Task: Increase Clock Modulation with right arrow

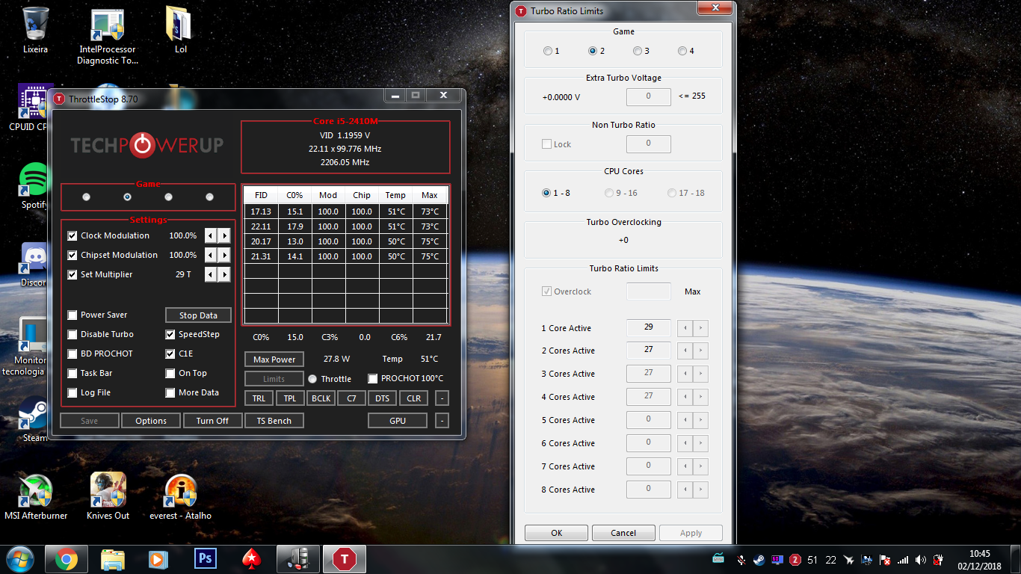Action: [x=224, y=235]
